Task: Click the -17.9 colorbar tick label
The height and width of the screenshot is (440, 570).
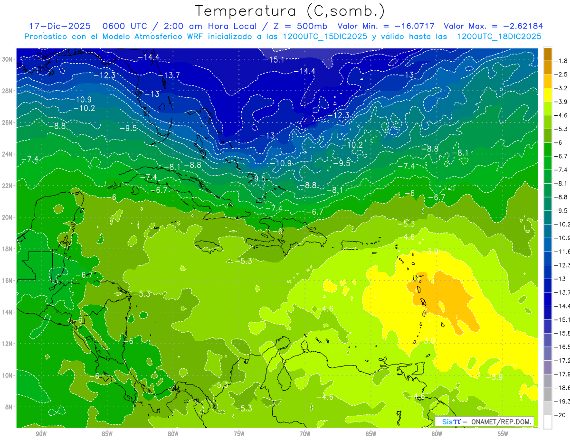Action: click(562, 374)
